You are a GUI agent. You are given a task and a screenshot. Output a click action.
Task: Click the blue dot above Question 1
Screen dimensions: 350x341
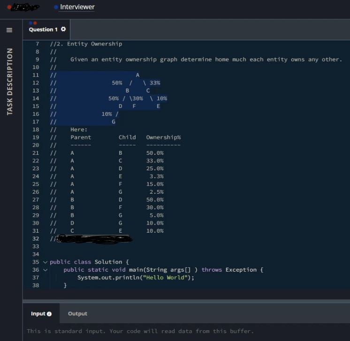pos(30,23)
